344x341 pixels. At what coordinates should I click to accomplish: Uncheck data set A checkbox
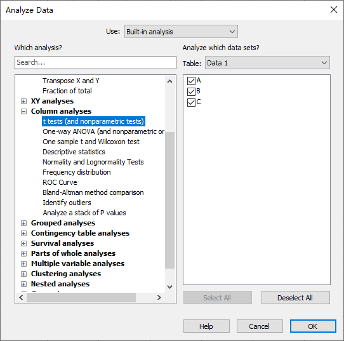(x=191, y=81)
